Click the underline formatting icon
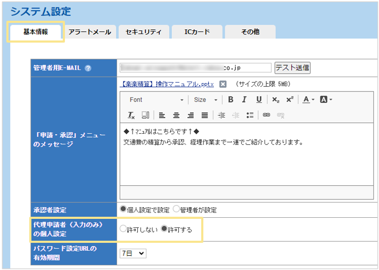 tap(259, 100)
